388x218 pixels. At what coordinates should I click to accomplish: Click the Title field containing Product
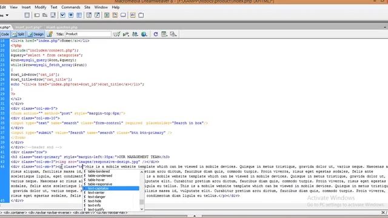click(88, 34)
